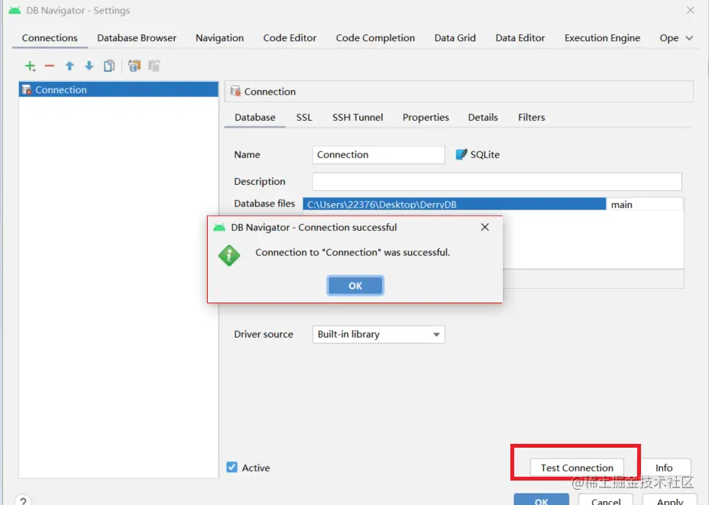Click OK at bottom of Settings
This screenshot has width=709, height=505.
541,500
